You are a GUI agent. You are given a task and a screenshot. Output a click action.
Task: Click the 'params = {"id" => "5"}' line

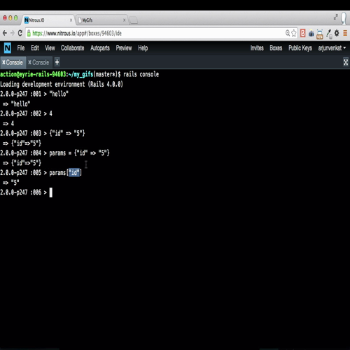tap(79, 153)
